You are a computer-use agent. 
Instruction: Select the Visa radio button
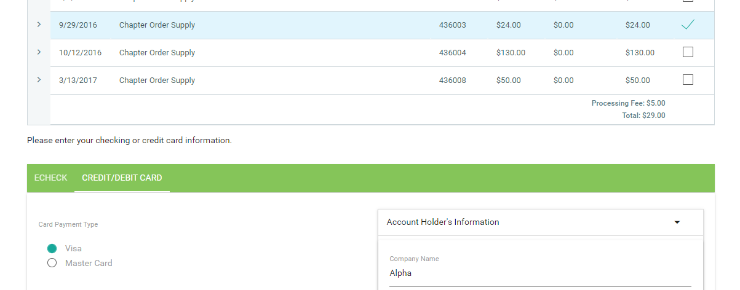coord(52,248)
